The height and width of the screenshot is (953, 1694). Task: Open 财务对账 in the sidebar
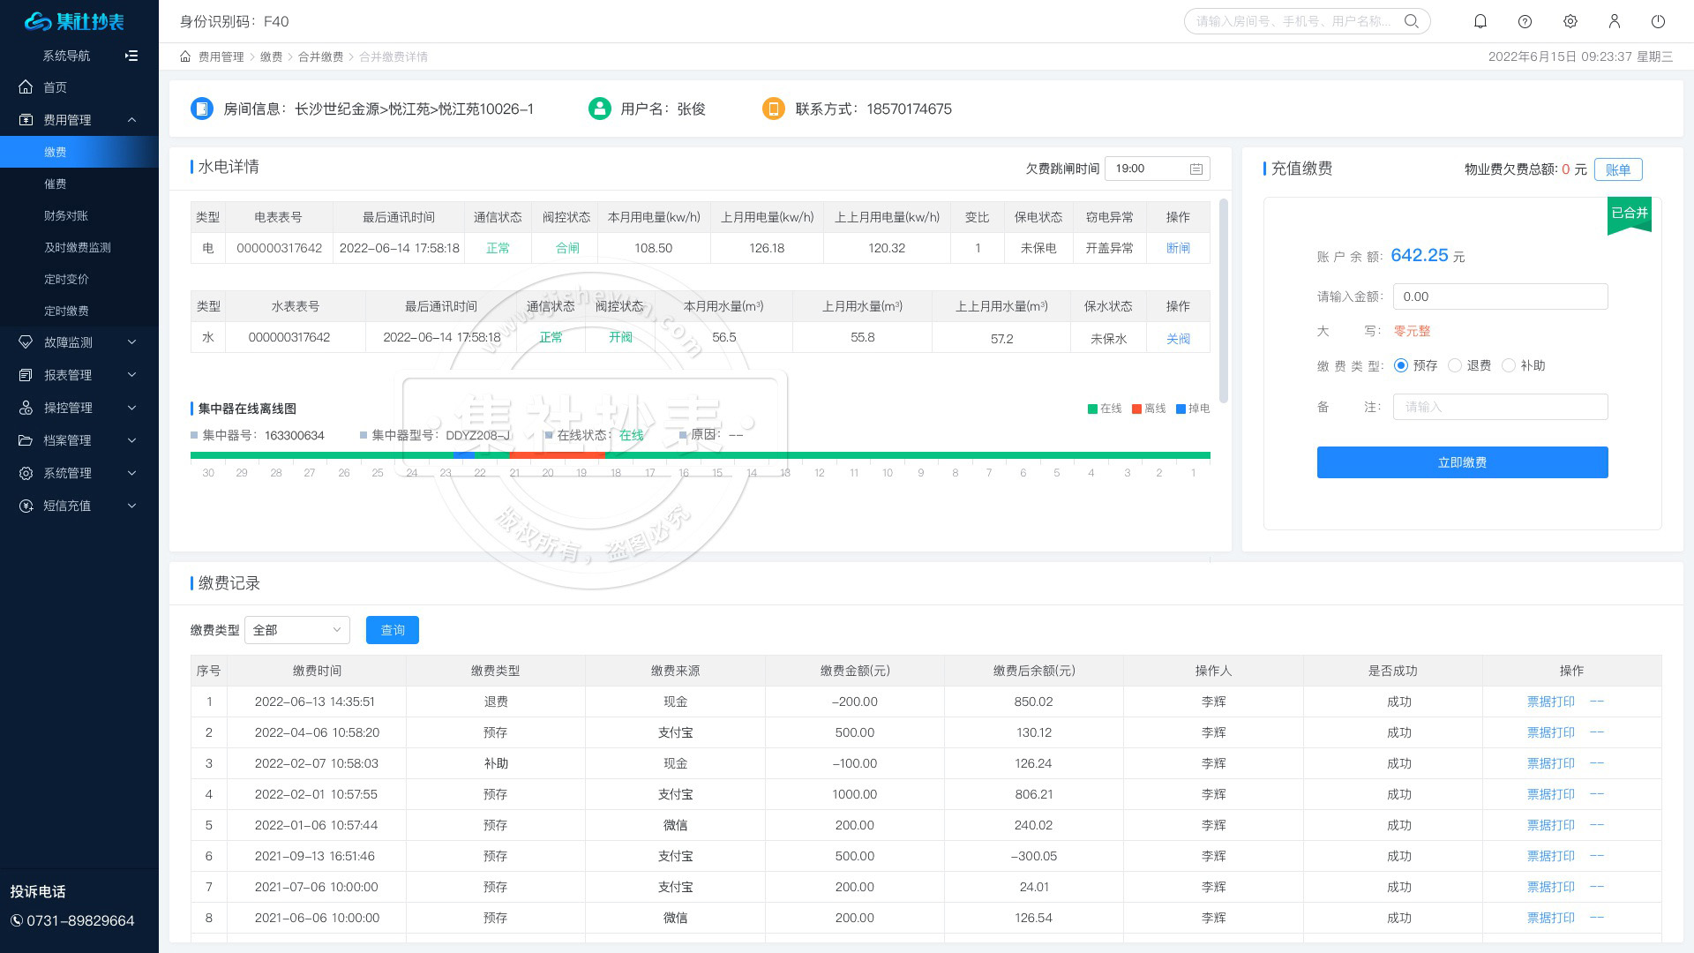pos(66,215)
